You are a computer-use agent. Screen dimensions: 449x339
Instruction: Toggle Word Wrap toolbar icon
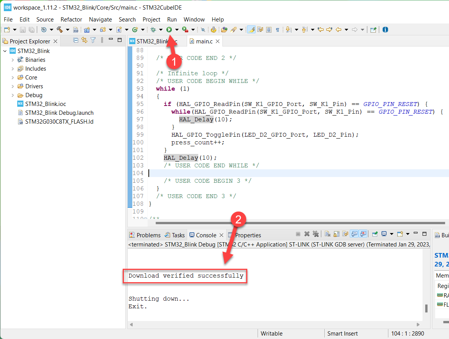pyautogui.click(x=260, y=30)
